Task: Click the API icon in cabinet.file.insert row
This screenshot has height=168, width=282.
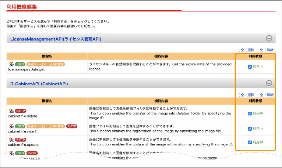Action: pyautogui.click(x=11, y=126)
